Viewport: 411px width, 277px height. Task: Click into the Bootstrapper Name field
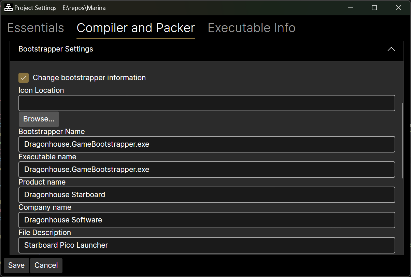pos(207,144)
